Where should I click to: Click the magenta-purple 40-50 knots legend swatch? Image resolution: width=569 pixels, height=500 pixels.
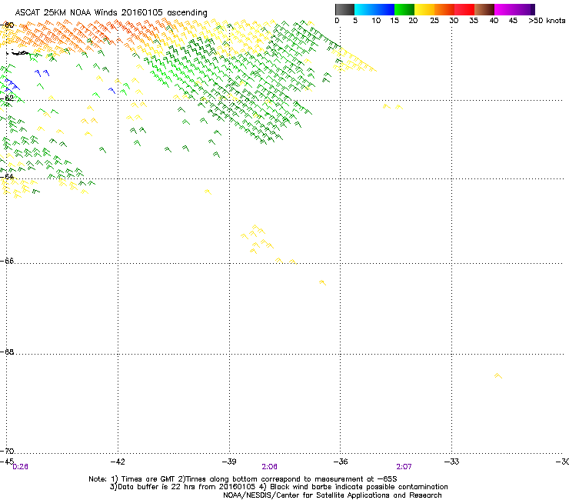[x=514, y=9]
